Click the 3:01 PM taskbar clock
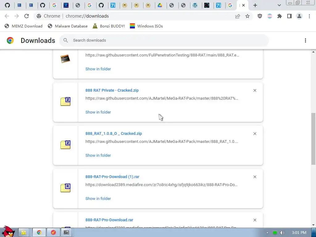Image resolution: width=316 pixels, height=237 pixels. (x=299, y=233)
